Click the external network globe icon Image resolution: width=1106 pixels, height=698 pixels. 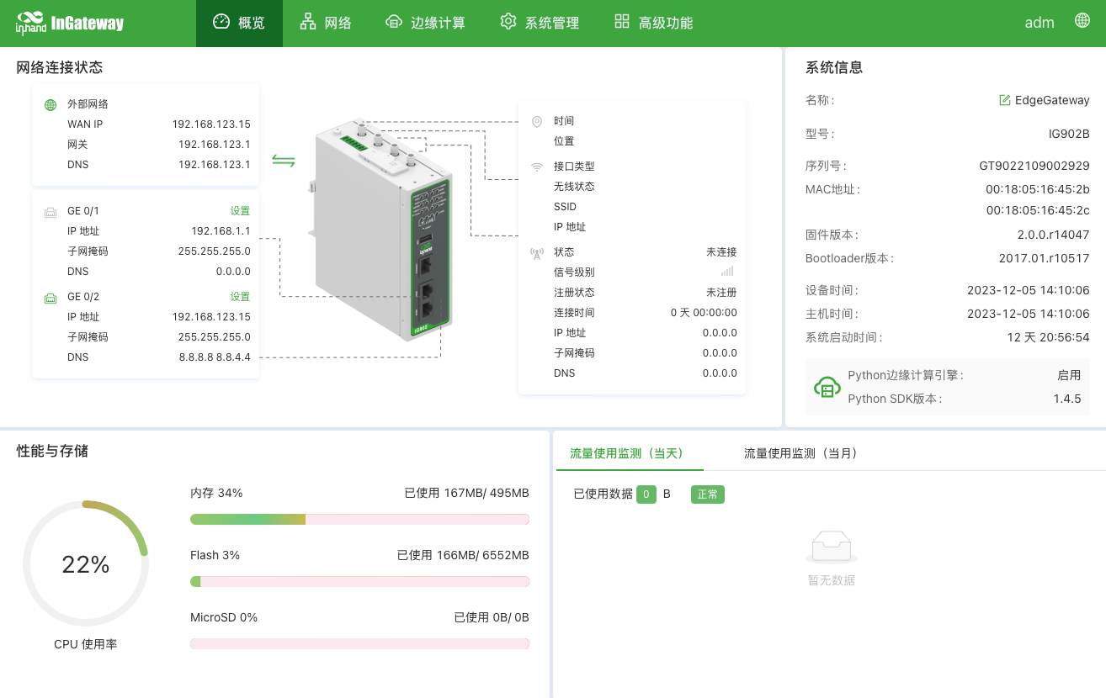pyautogui.click(x=51, y=105)
